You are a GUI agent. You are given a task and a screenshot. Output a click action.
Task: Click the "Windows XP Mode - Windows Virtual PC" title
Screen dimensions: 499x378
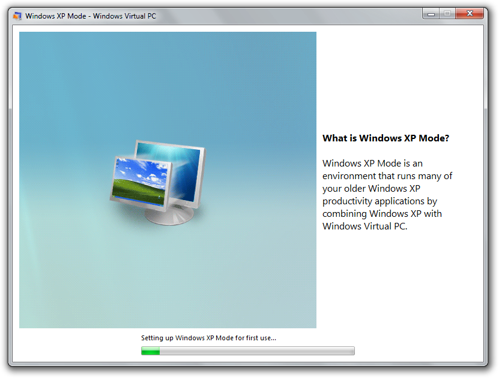(91, 16)
